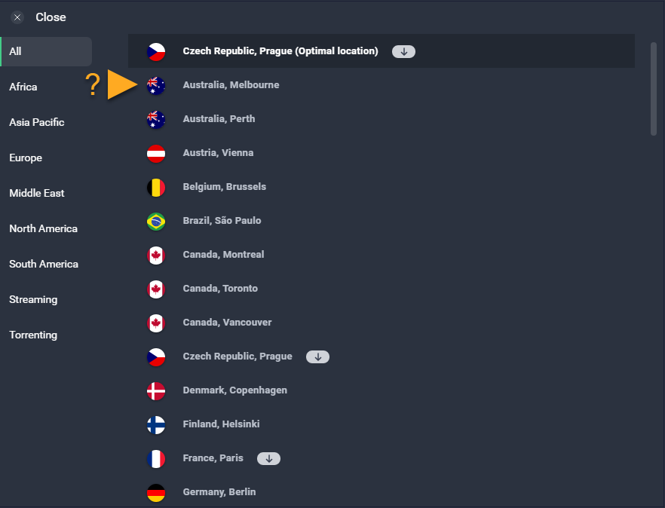Click the Finland flag icon

point(156,425)
